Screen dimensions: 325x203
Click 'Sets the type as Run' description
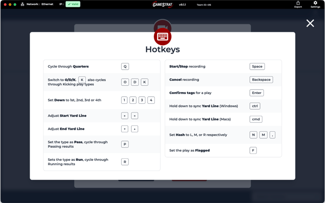coord(78,162)
